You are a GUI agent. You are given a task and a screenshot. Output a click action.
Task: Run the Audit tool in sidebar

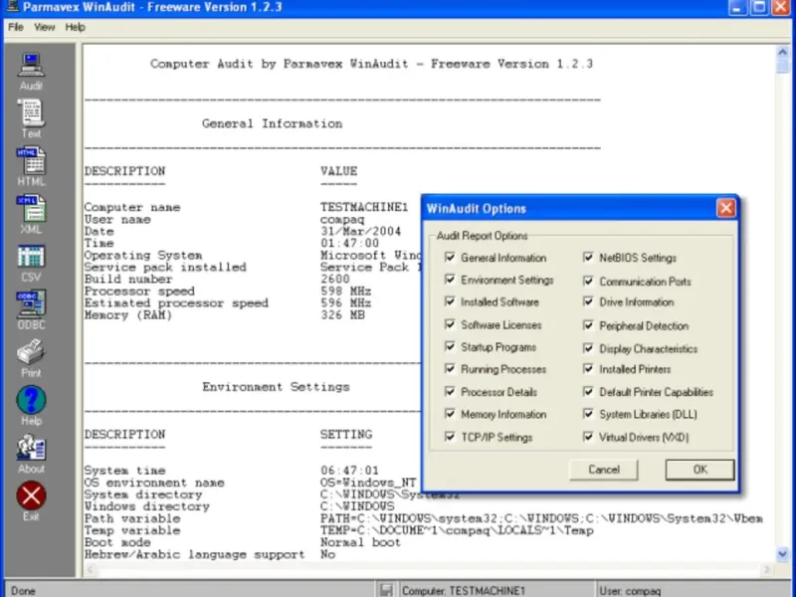pos(31,71)
